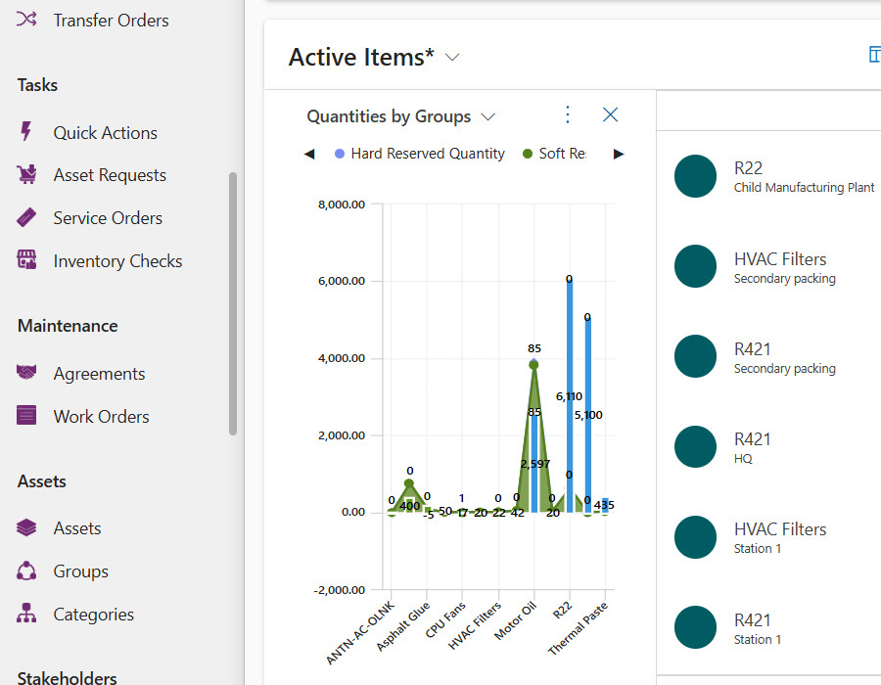Open Asset Requests page
The image size is (881, 685).
point(110,175)
